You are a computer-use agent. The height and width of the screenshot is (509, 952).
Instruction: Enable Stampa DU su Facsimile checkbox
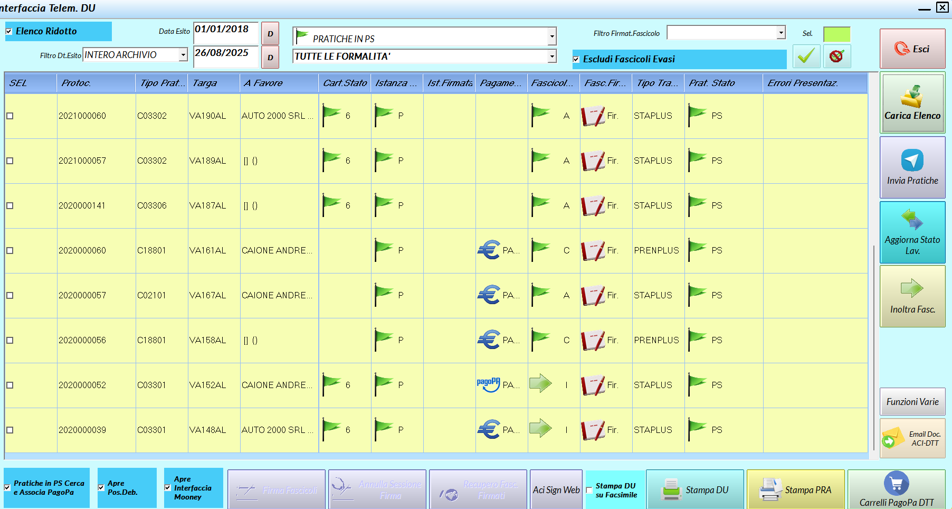589,491
